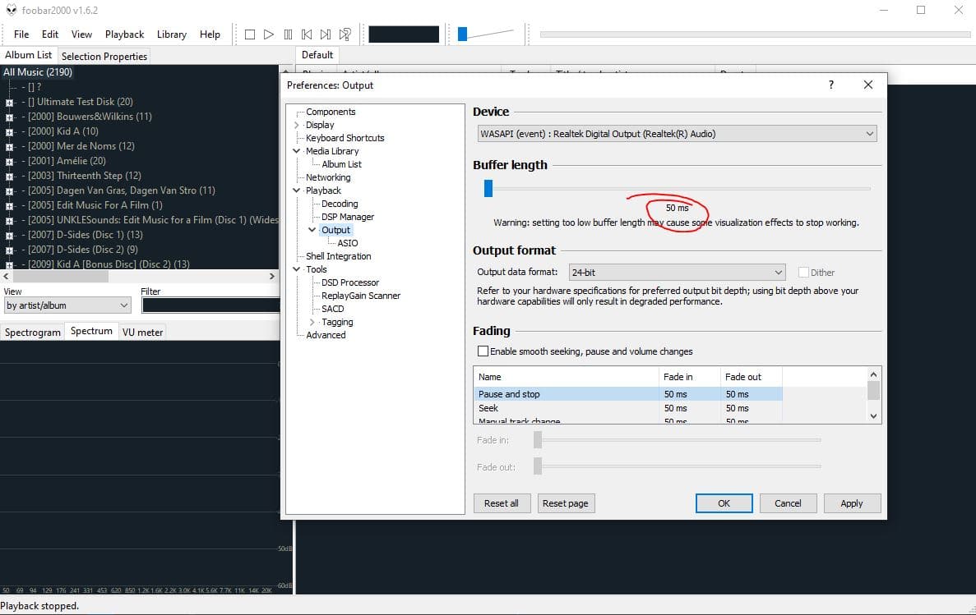This screenshot has height=615, width=976.
Task: Expand the Amélie album node
Action: pos(9,162)
